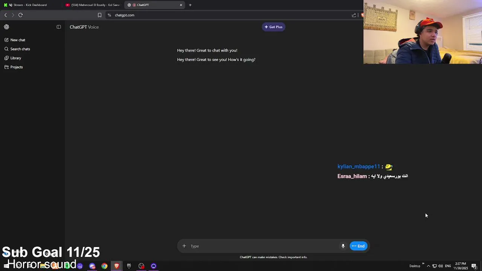
Task: Open the volume control in the tray
Action: pos(440,266)
